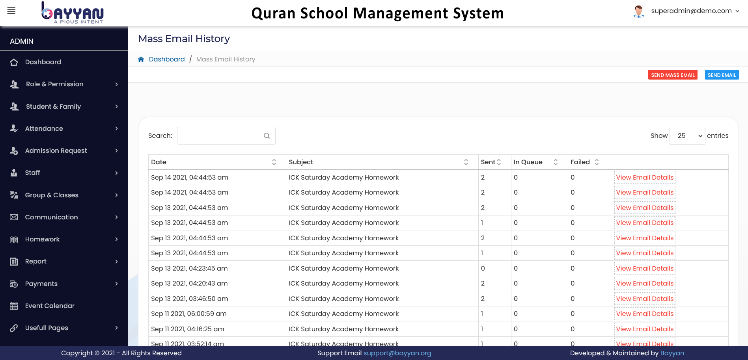
Task: Click the Staff sidebar icon
Action: 14,173
